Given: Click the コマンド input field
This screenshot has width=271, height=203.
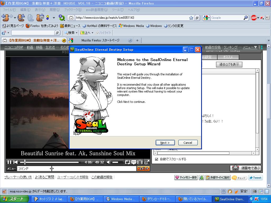Looking at the screenshot, I should pyautogui.click(x=34, y=168).
